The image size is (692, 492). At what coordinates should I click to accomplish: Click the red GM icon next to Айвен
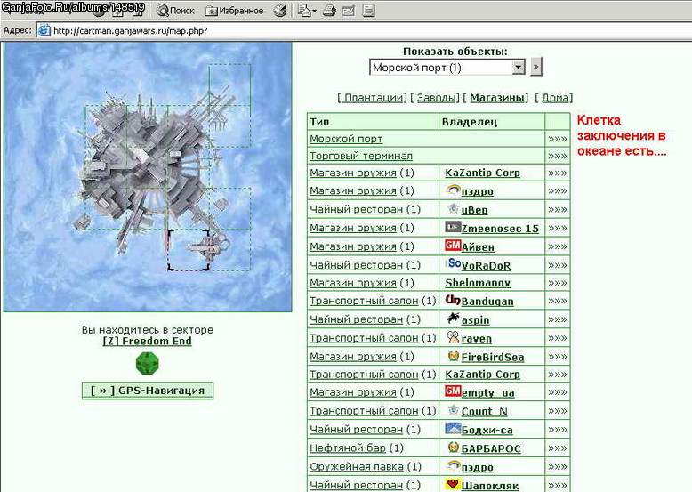click(x=453, y=246)
